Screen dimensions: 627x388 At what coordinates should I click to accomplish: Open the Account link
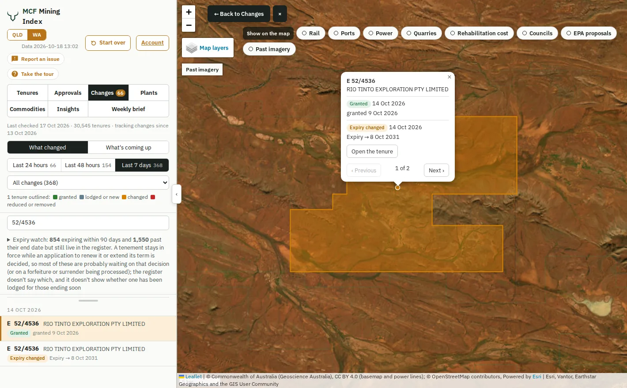[x=152, y=43]
